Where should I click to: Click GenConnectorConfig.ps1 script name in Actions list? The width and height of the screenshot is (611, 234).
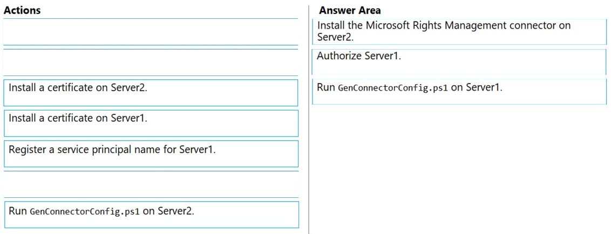pyautogui.click(x=85, y=212)
